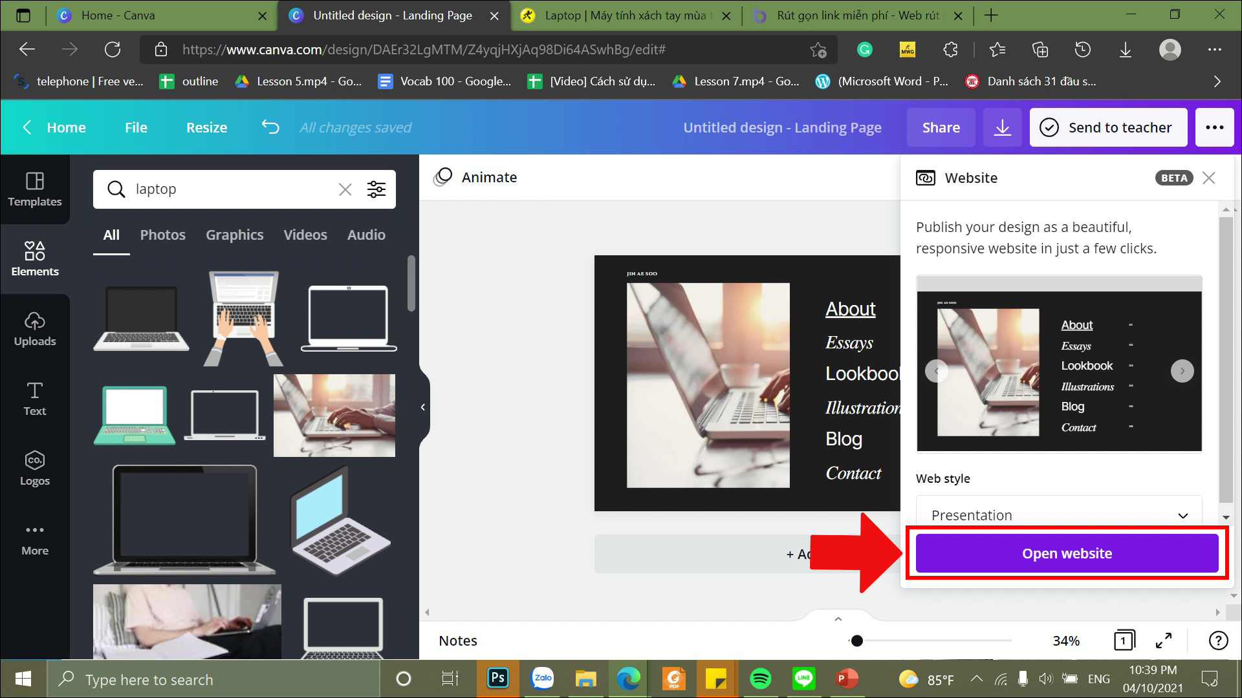Viewport: 1242px width, 698px height.
Task: Collapse the elements sidebar with the chevron
Action: (x=424, y=407)
